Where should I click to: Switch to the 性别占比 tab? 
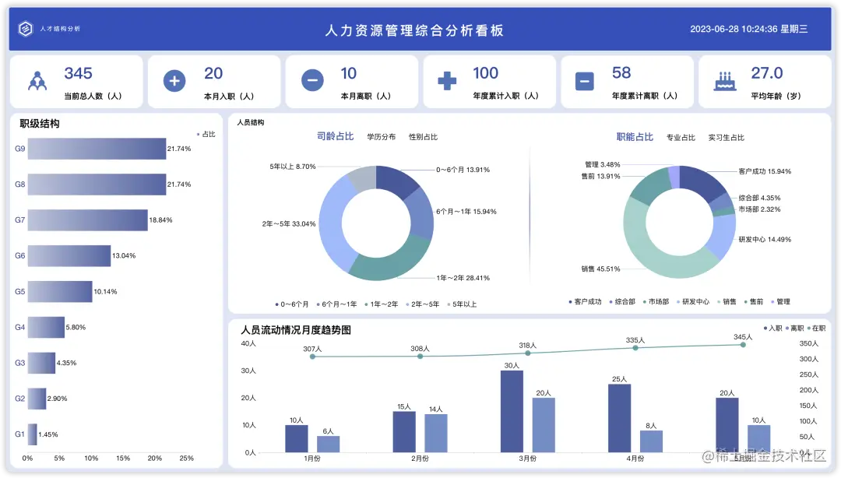click(423, 137)
